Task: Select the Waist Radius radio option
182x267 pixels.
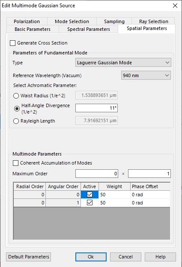Action: 16,96
